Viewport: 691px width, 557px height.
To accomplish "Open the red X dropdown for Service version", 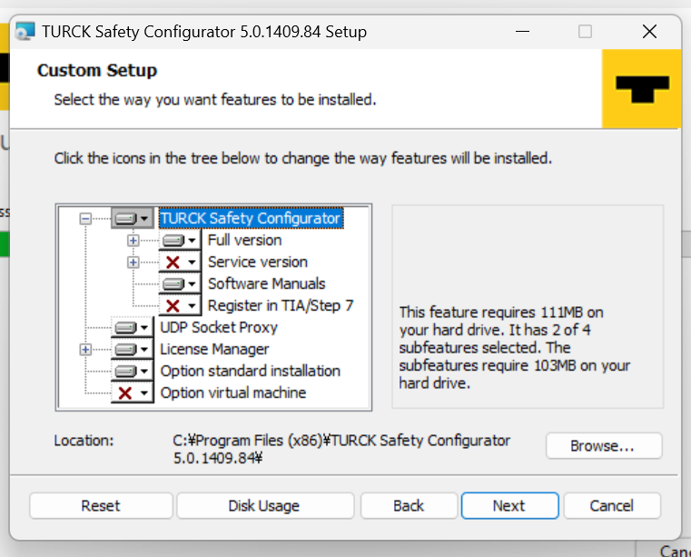I will point(180,263).
